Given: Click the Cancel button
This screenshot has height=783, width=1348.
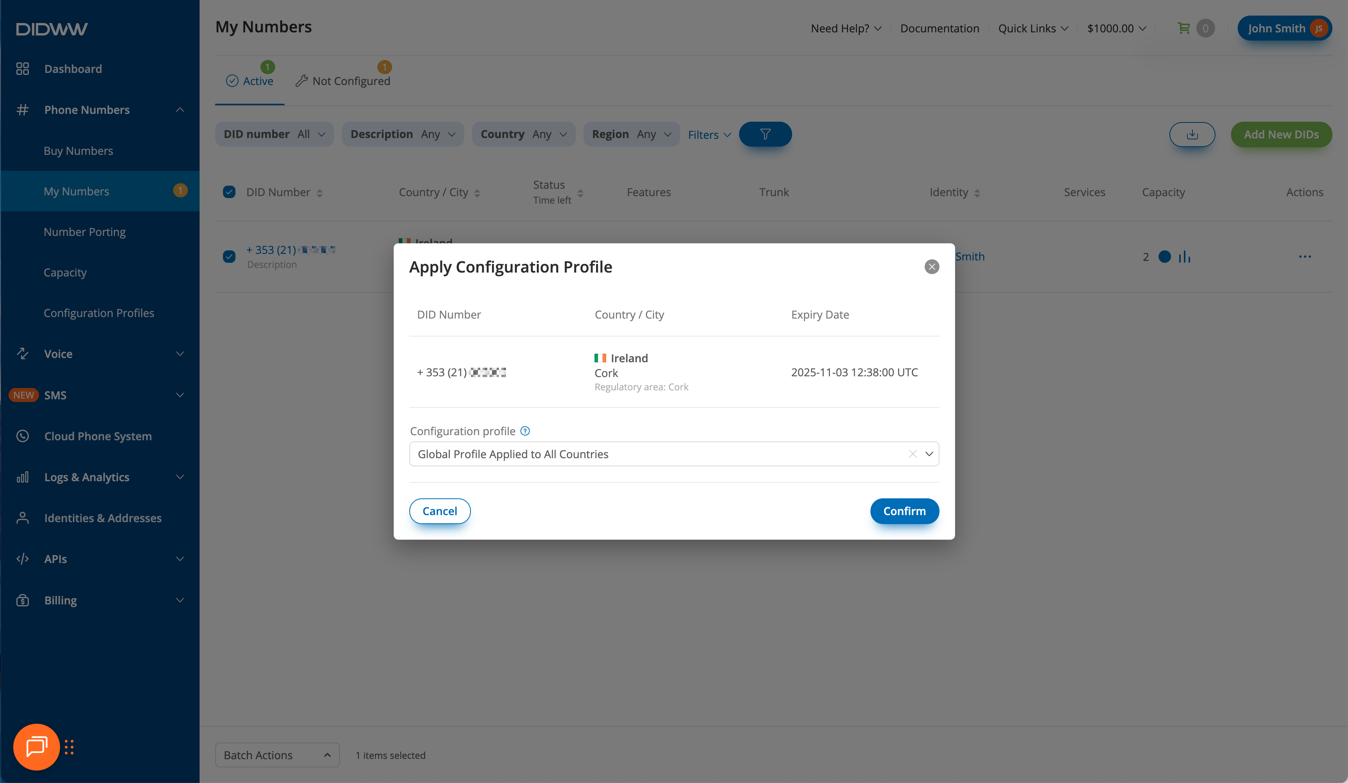Looking at the screenshot, I should click(x=440, y=511).
